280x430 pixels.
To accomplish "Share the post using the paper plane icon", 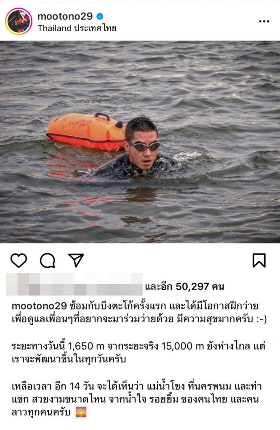I will coord(76,260).
